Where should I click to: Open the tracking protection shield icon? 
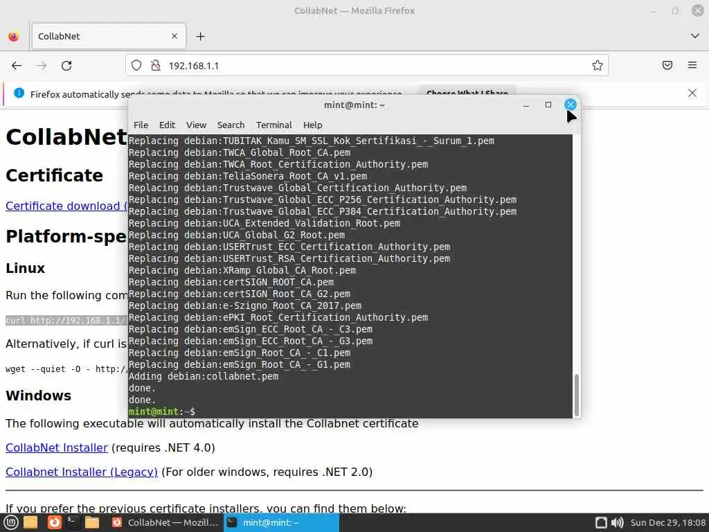pos(136,66)
